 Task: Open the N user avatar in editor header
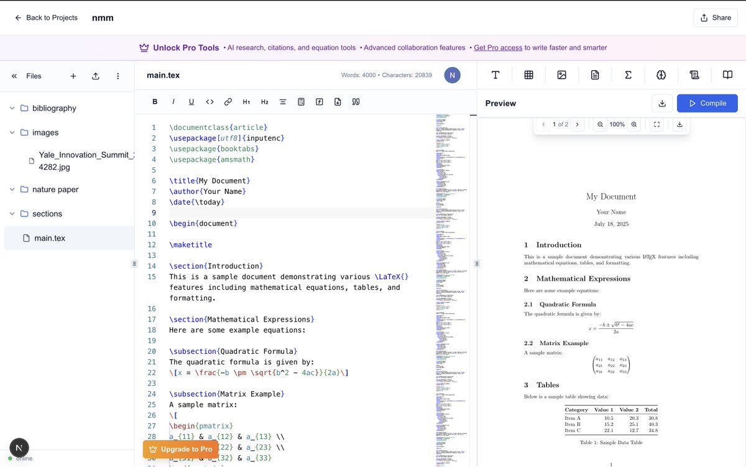453,75
